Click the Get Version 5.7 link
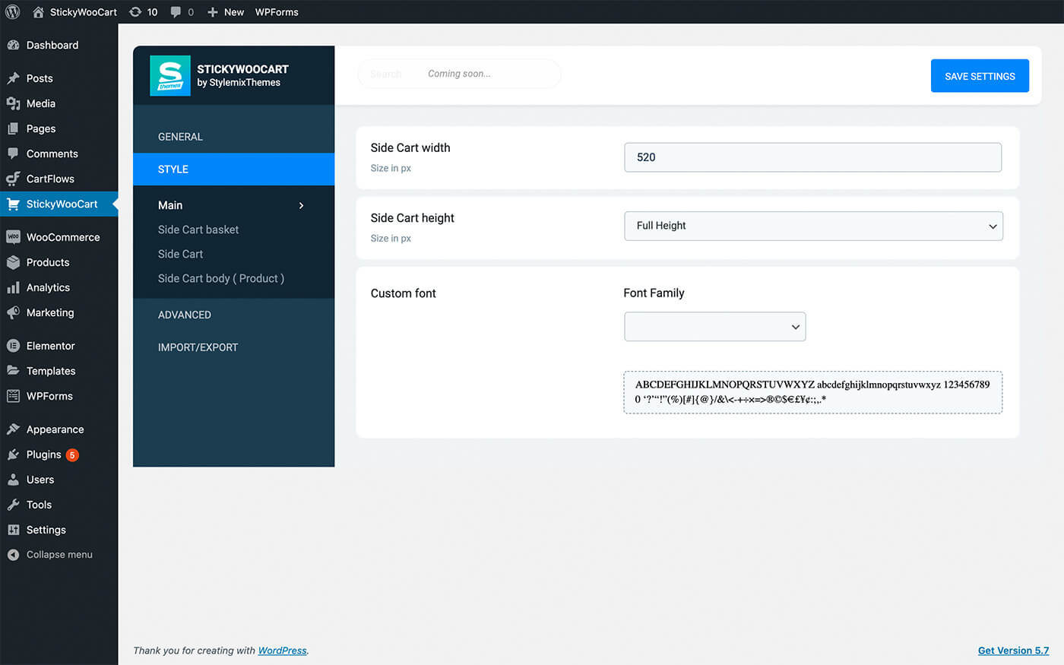Screen dimensions: 1064x665 click(x=1013, y=651)
